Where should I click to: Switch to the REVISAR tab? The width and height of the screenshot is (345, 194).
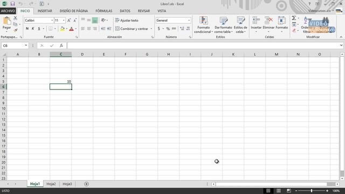click(x=144, y=11)
